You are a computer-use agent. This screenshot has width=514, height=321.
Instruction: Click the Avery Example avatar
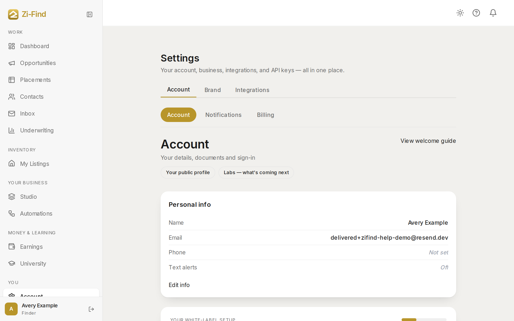point(11,309)
